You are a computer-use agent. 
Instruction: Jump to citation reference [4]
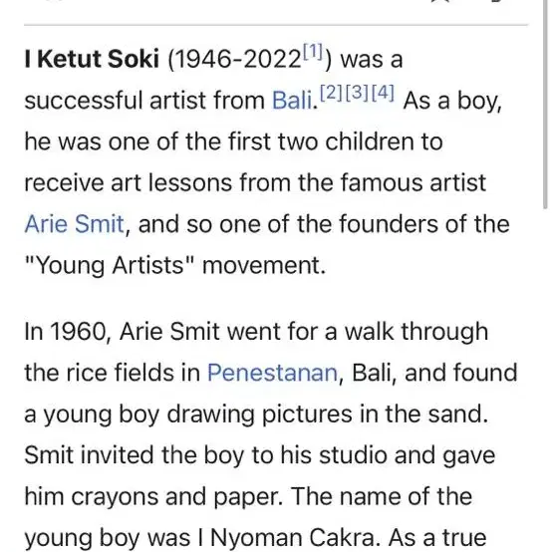coord(383,92)
